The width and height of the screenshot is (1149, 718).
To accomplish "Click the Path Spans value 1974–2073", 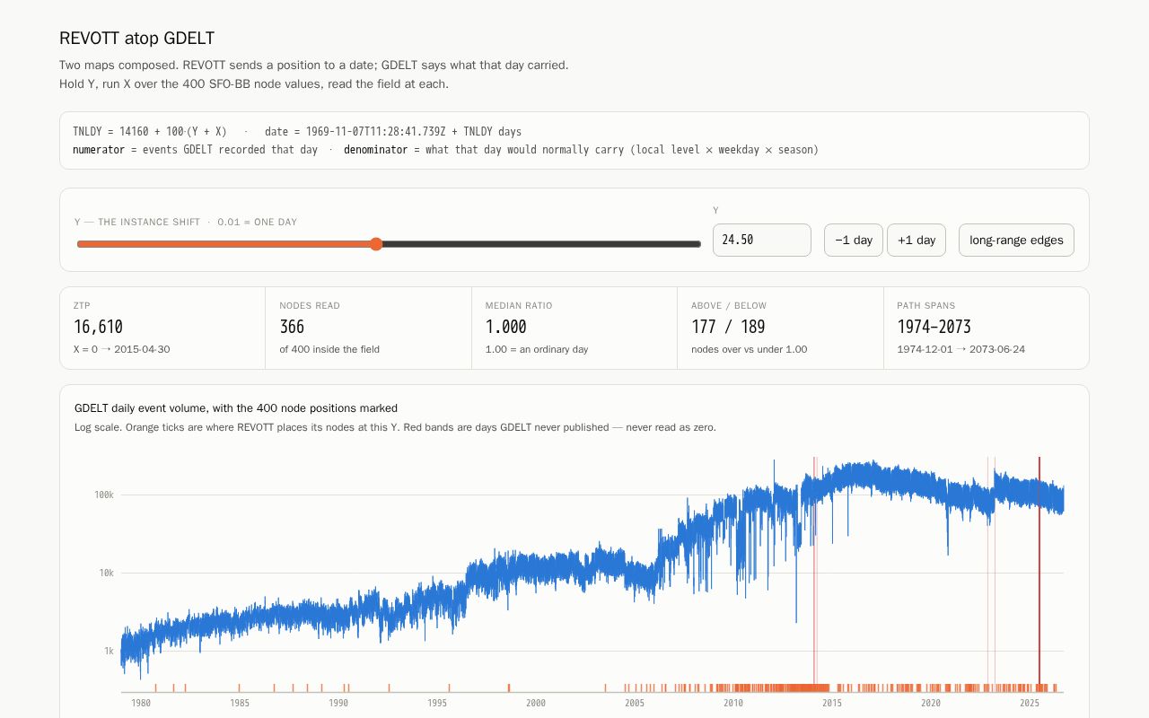I will click(934, 327).
